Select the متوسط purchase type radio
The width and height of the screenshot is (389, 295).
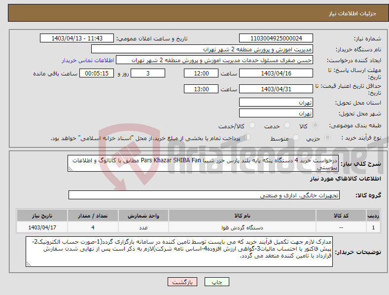pyautogui.click(x=296, y=137)
